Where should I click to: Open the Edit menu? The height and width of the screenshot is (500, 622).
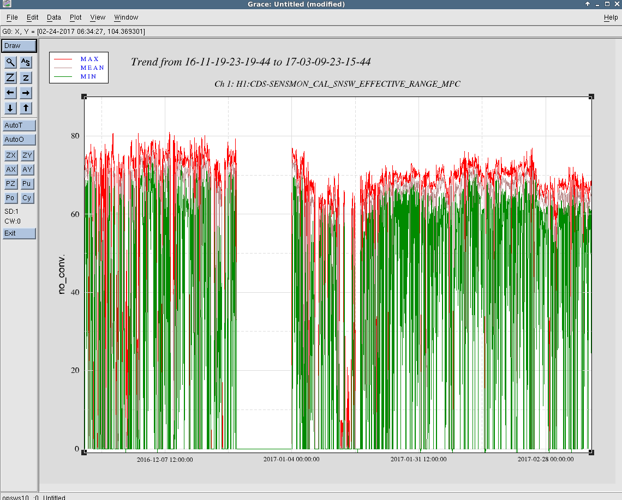33,17
